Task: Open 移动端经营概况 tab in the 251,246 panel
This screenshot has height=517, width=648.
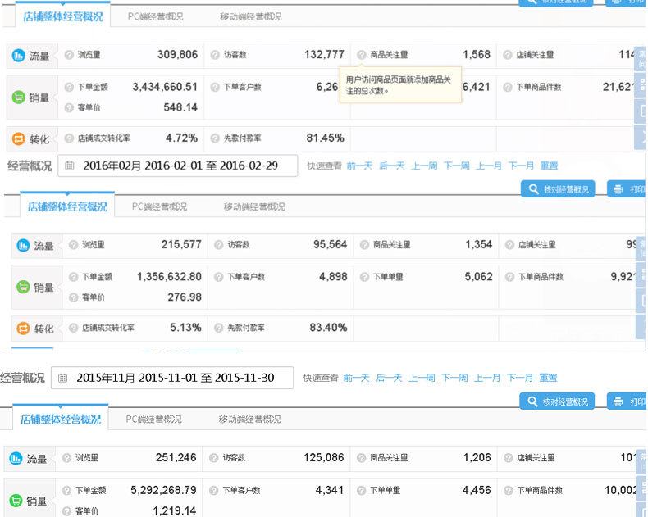Action: point(249,419)
